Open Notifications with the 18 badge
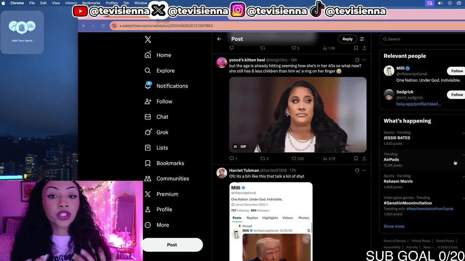The width and height of the screenshot is (465, 261). 166,86
